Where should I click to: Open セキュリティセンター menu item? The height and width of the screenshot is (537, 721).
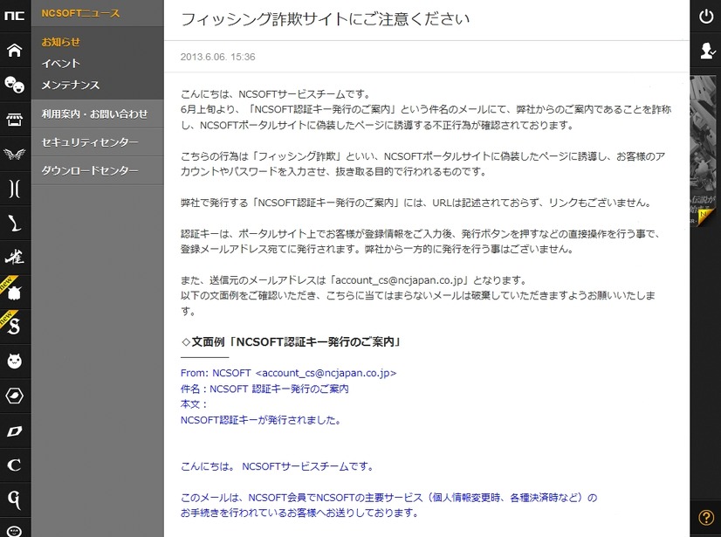98,142
